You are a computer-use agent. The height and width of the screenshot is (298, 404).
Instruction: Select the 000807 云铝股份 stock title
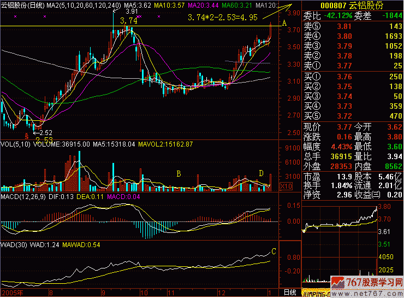352,5
